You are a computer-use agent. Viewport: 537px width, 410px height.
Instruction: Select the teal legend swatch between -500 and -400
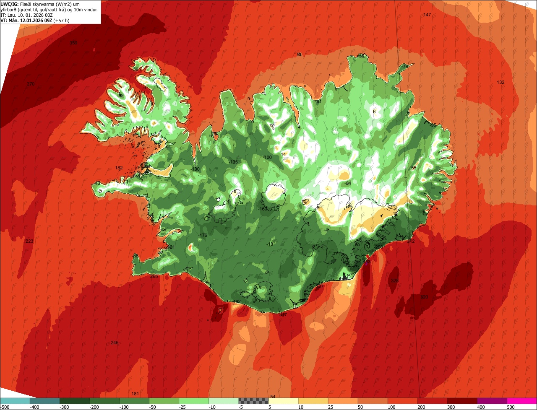click(15, 401)
